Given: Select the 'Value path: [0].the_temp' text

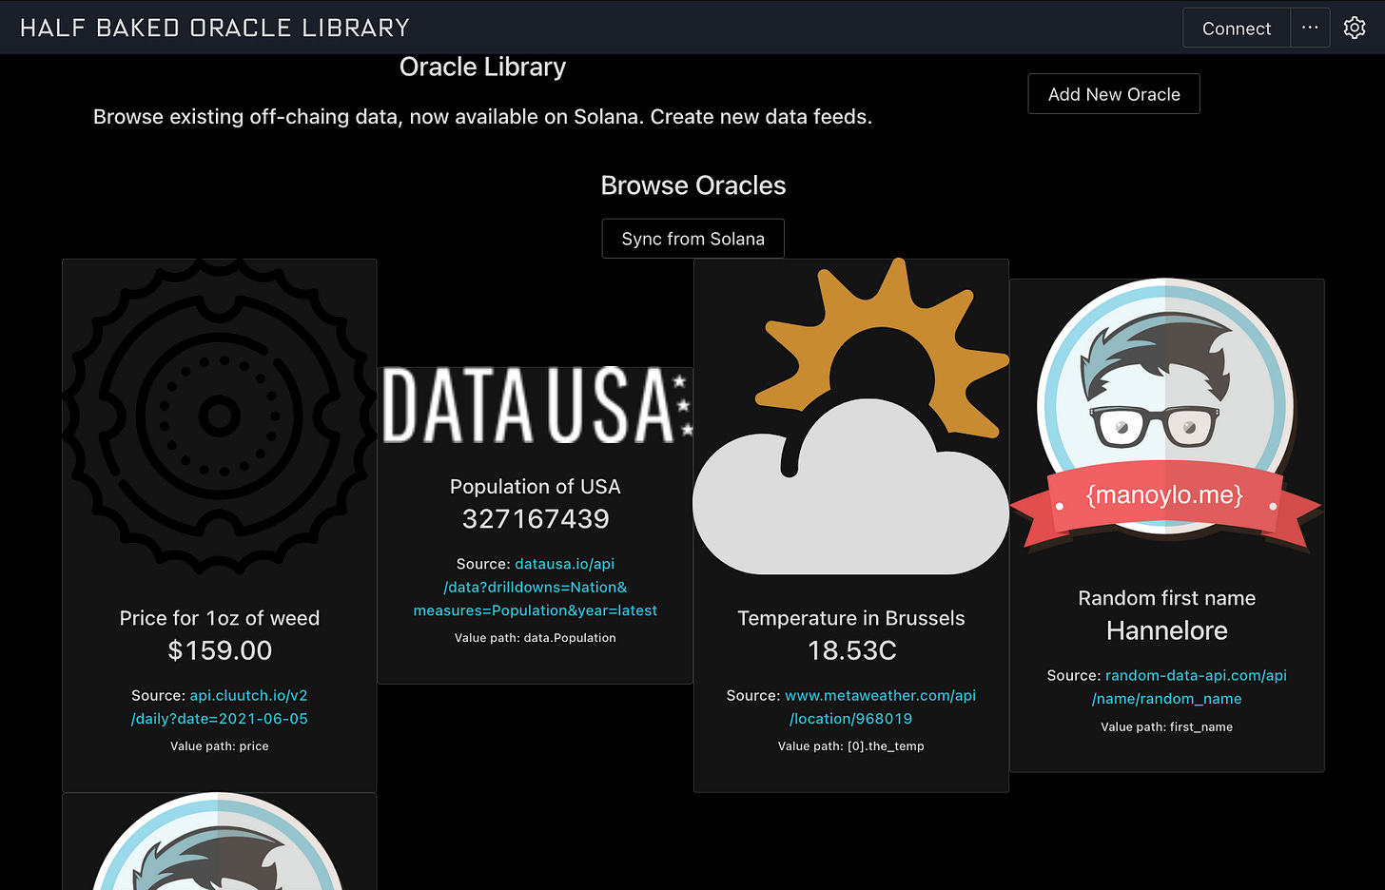Looking at the screenshot, I should tap(850, 746).
